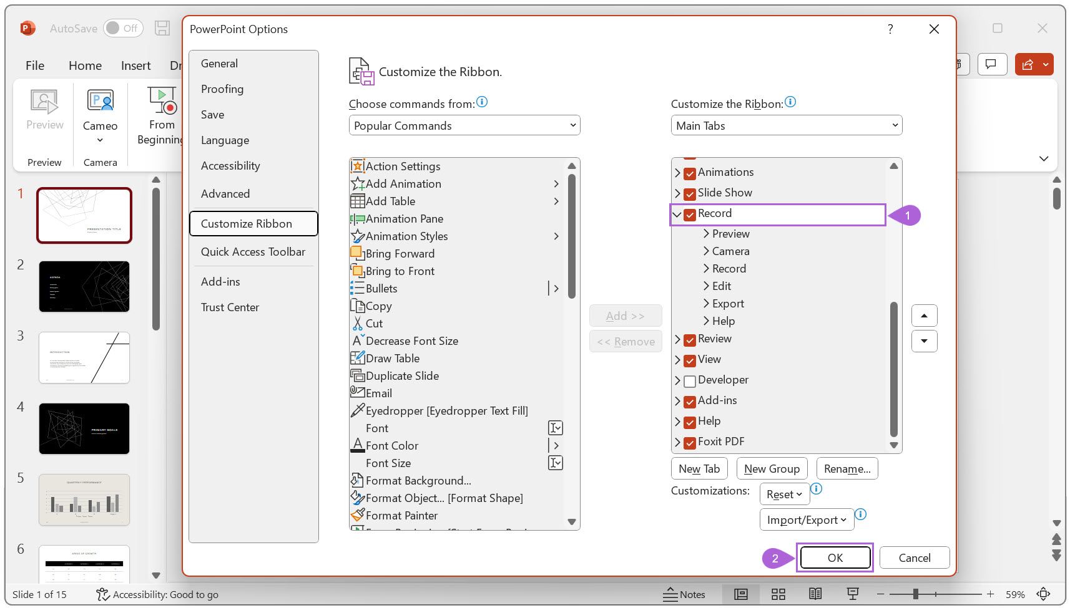Click the New Group button
Viewport: 1070px width, 608px height.
pos(772,469)
